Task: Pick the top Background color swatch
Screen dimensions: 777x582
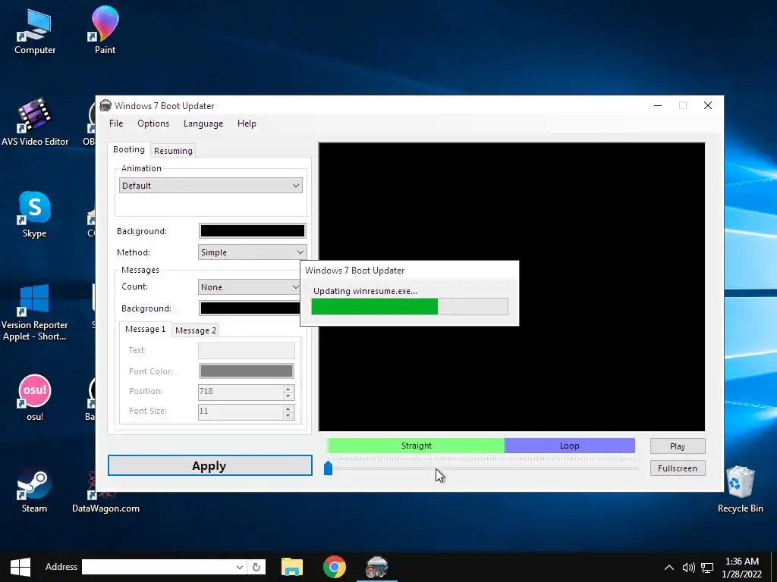Action: [x=252, y=230]
